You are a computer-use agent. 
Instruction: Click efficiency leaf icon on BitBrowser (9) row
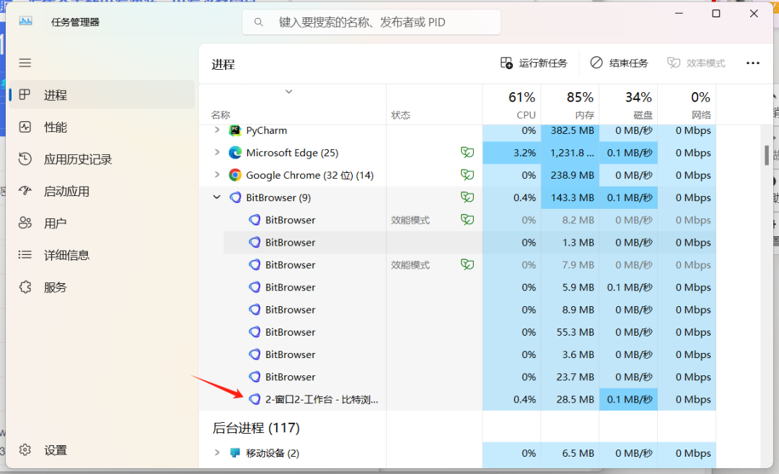coord(467,197)
